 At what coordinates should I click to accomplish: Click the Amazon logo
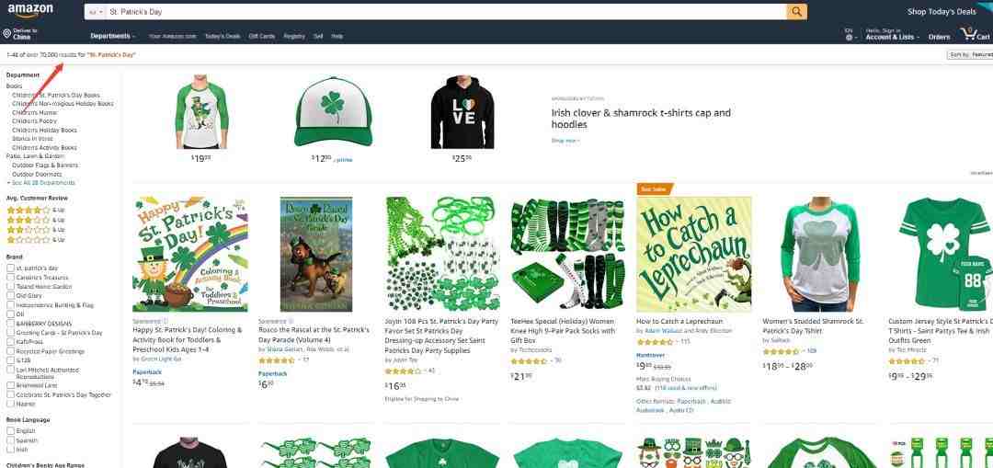point(29,11)
